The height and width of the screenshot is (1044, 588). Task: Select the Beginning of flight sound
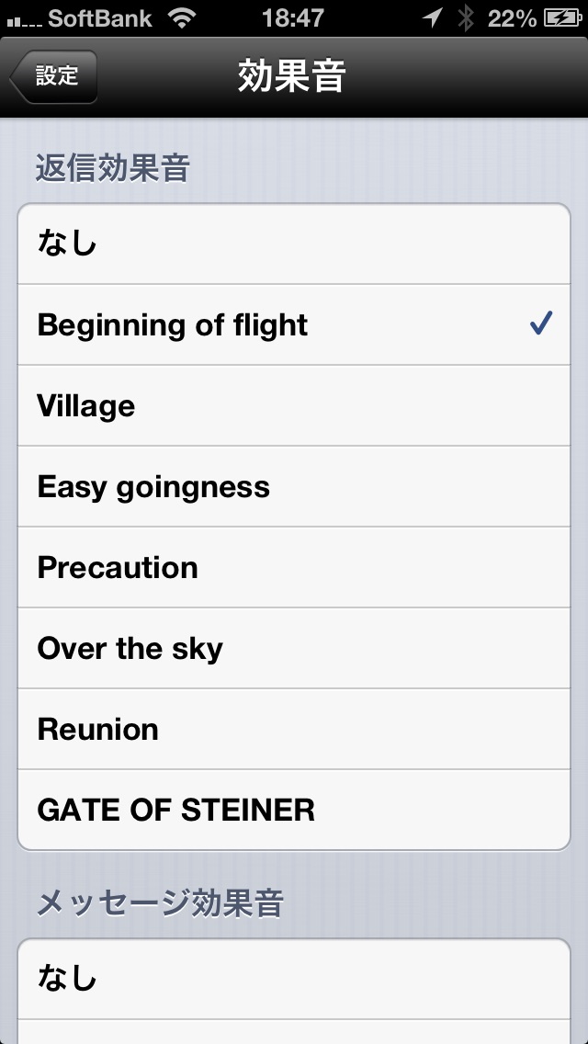coord(294,325)
